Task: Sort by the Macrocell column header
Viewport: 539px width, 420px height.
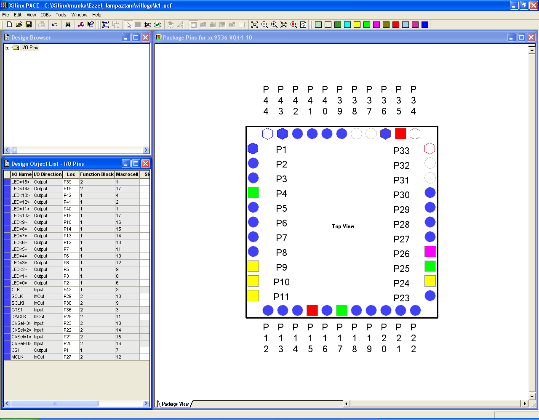Action: point(127,174)
